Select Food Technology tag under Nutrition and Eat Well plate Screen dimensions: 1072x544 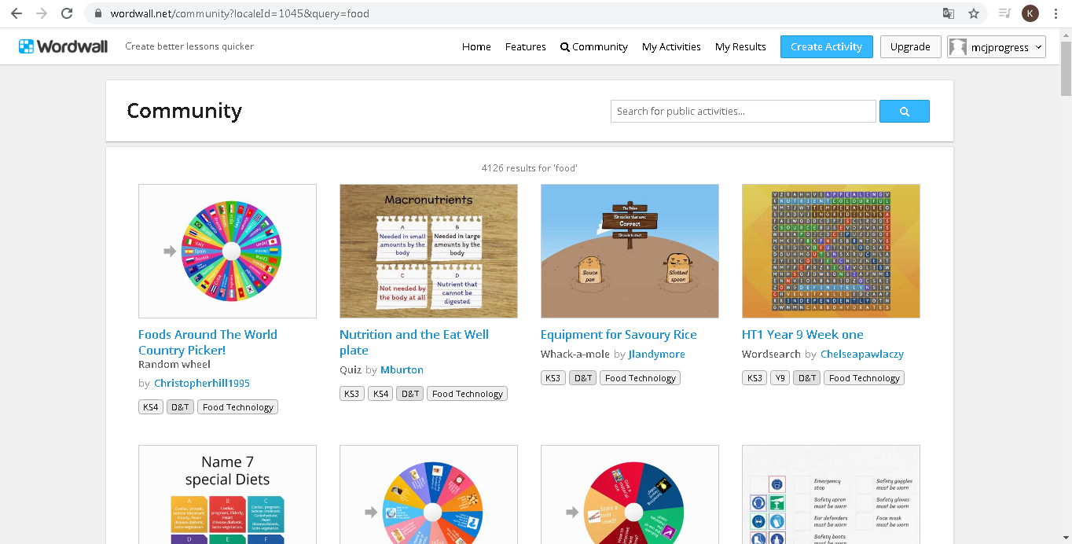[468, 394]
